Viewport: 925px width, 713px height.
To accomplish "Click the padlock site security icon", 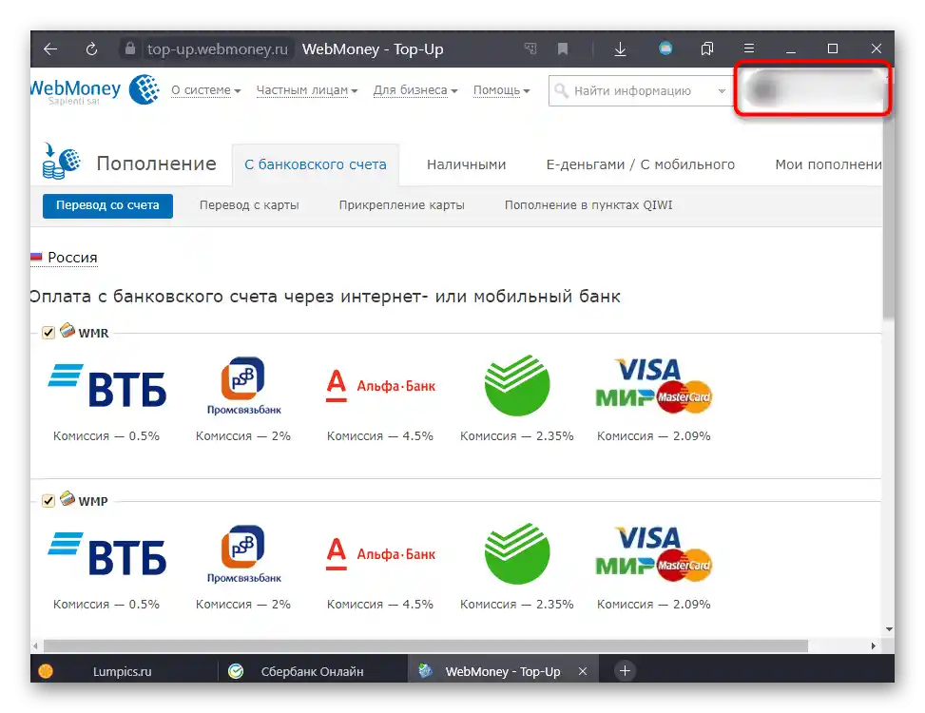I will click(130, 48).
